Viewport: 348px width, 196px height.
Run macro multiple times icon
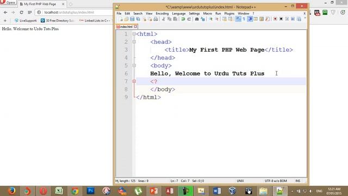coord(293,19)
